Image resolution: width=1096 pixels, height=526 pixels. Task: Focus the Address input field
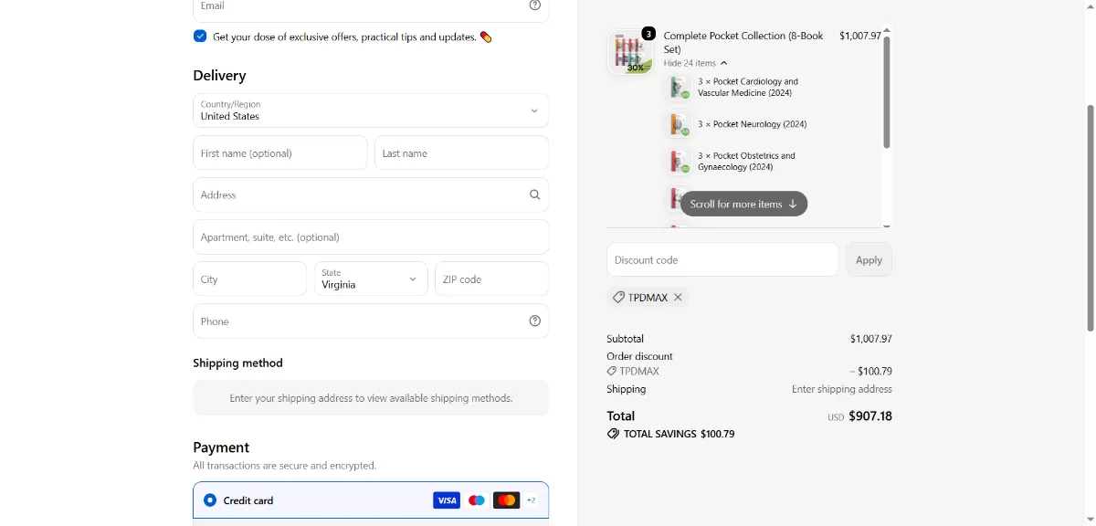tap(371, 195)
